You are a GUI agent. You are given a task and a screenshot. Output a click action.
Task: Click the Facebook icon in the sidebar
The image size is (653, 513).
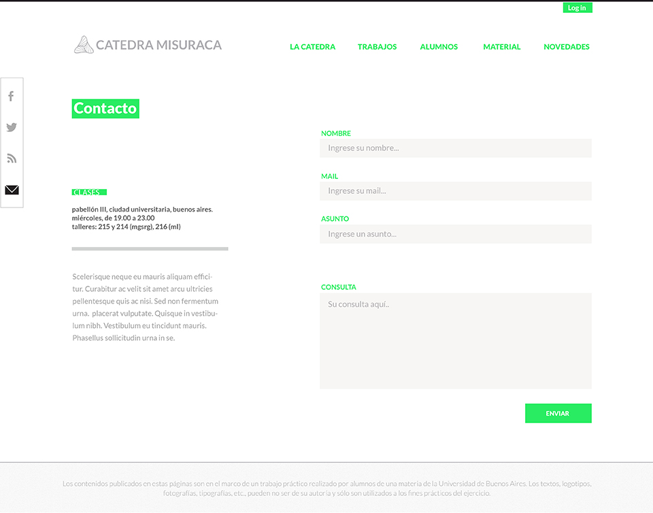[11, 96]
